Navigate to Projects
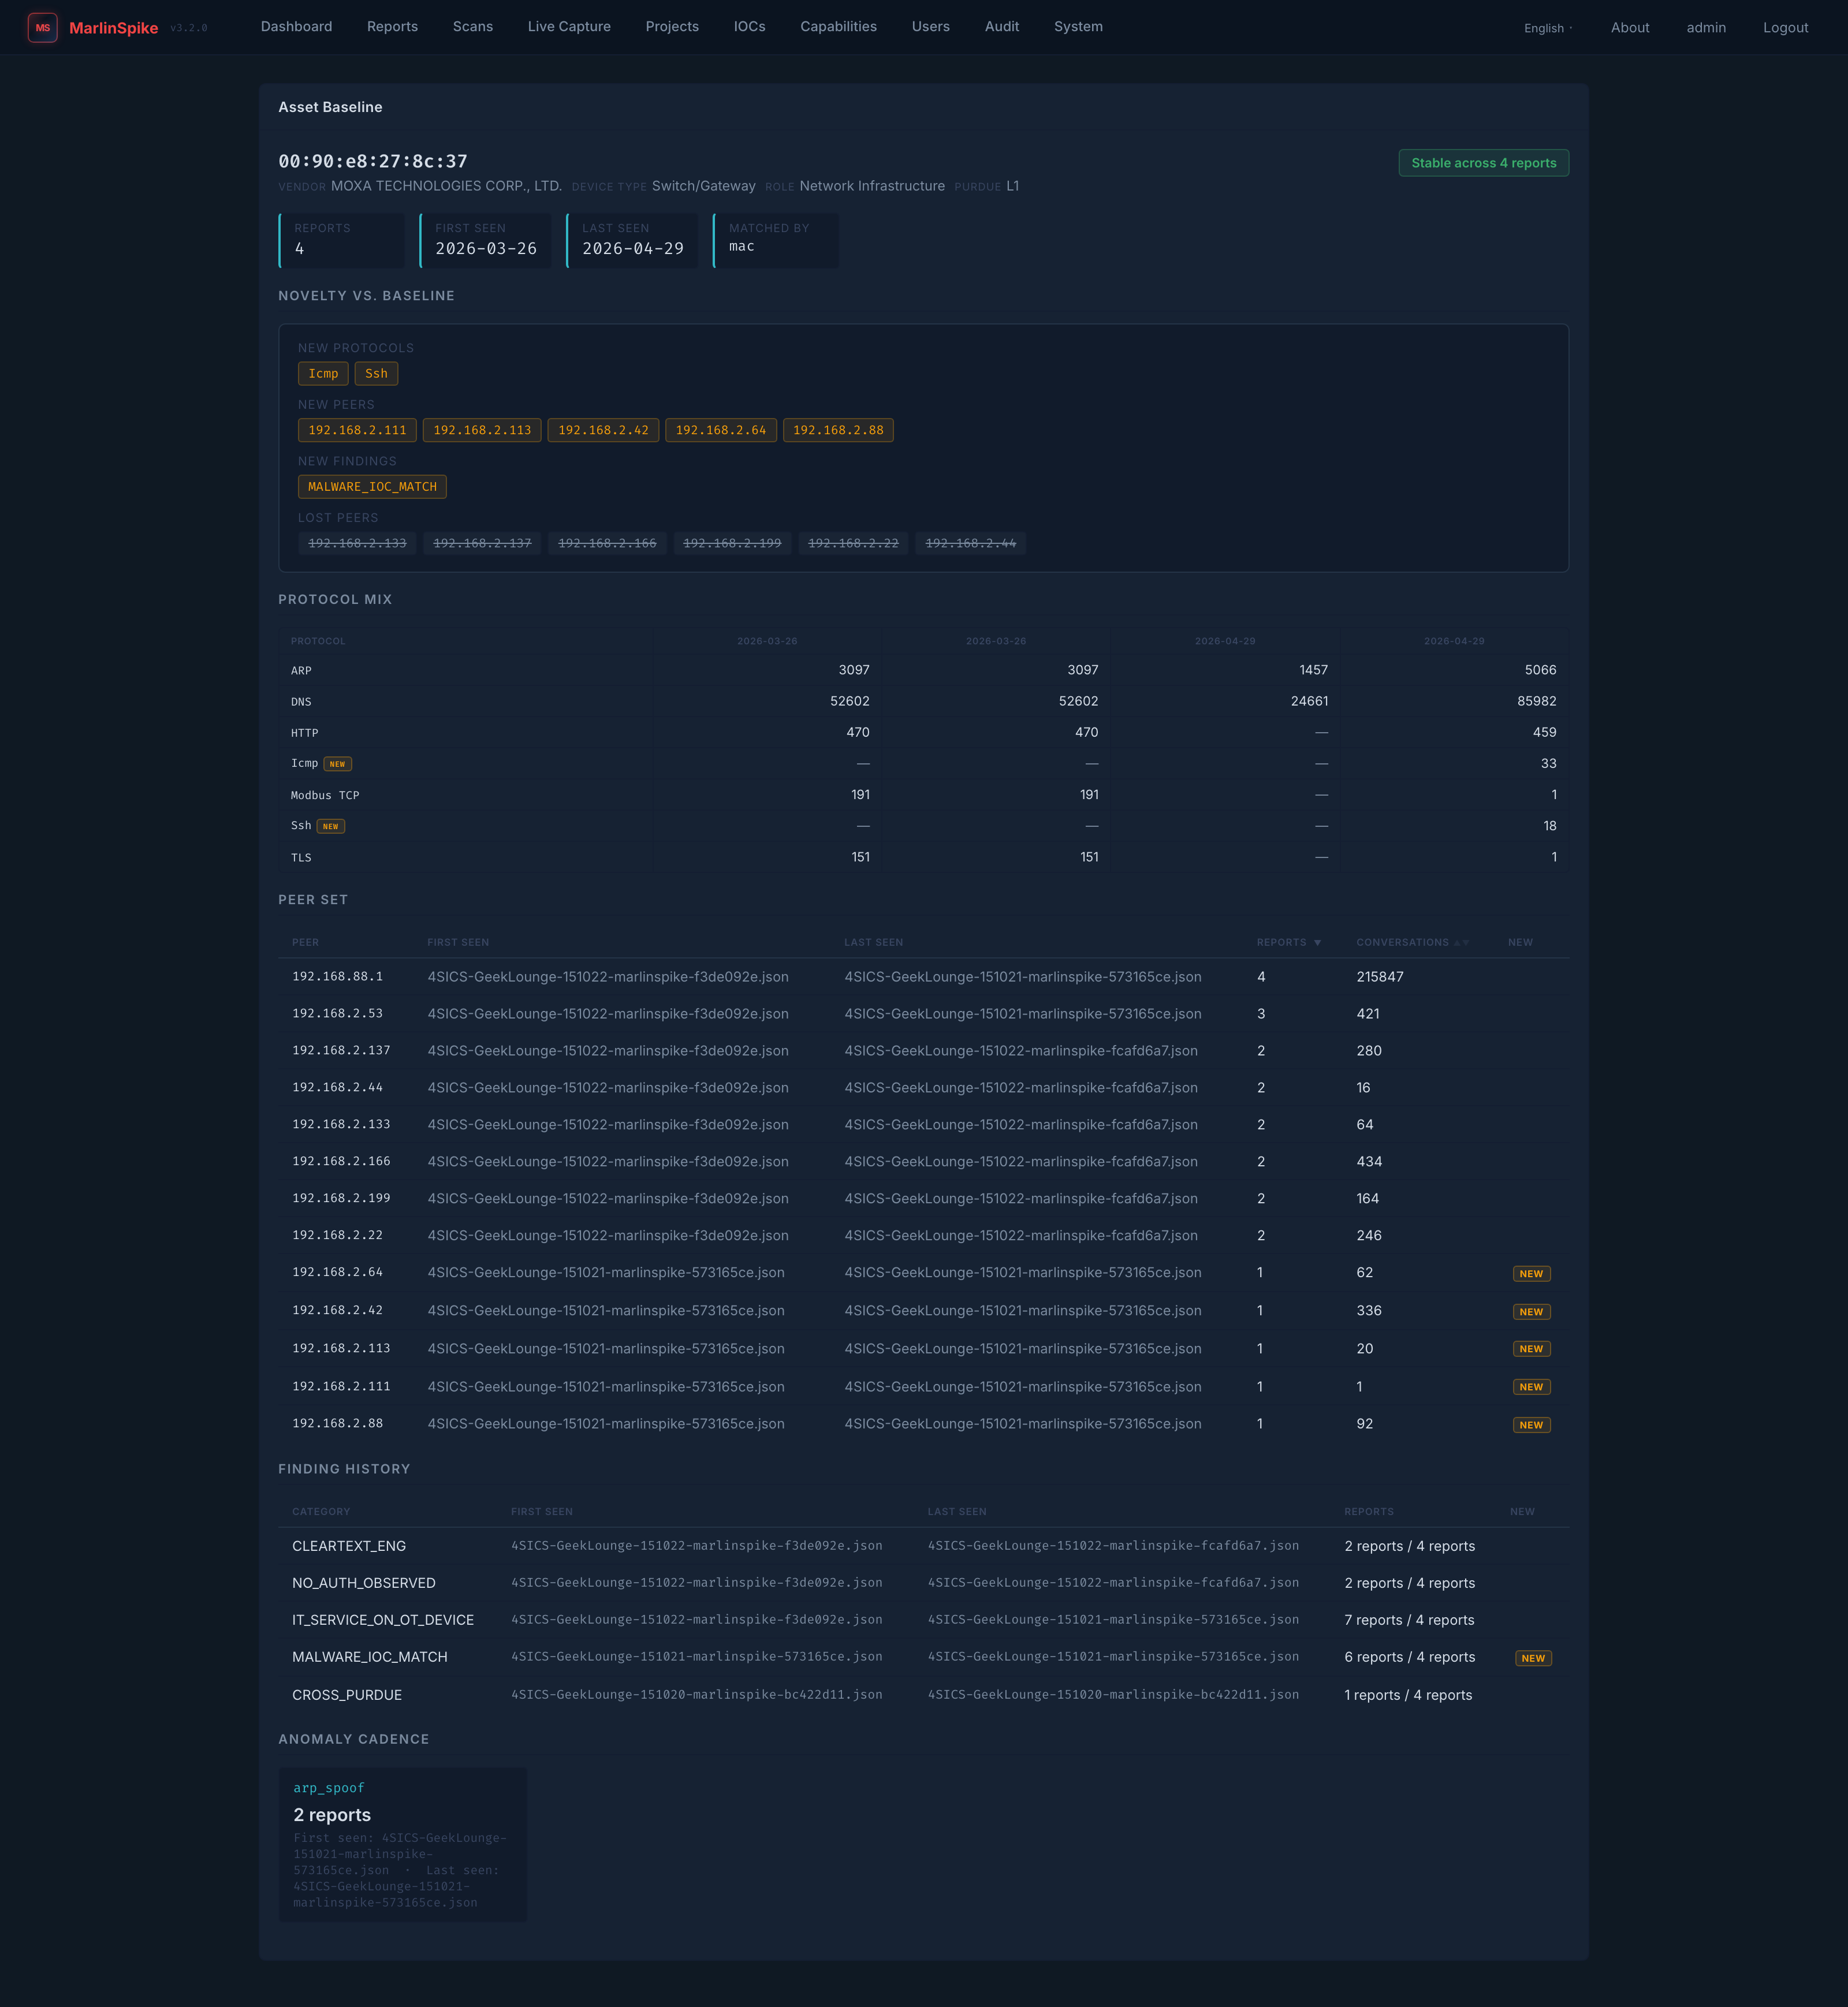 [x=672, y=27]
